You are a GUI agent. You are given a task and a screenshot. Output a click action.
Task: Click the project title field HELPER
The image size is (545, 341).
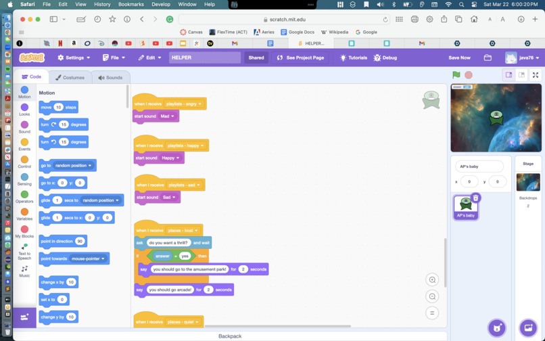[205, 58]
